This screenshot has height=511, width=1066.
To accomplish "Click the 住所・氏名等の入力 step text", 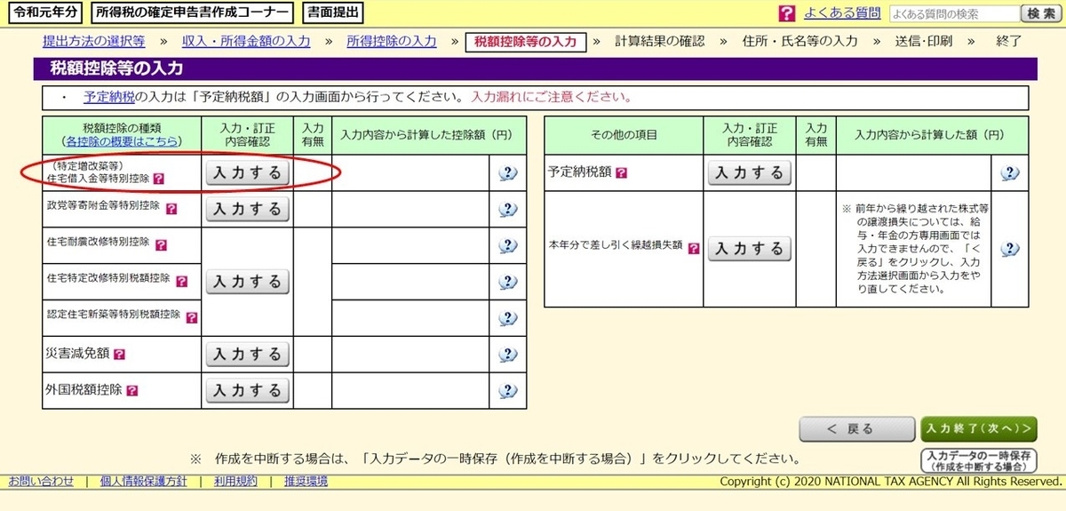I will click(x=800, y=41).
